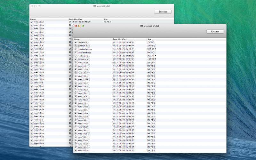Click Size column header in back winmail.dat window
Image resolution: width=256 pixels, height=160 pixels.
106,19
